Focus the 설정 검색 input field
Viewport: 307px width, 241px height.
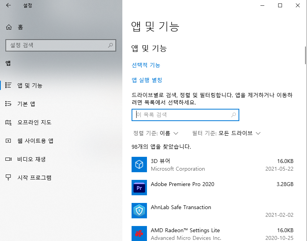coord(61,45)
